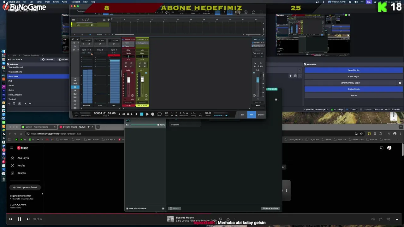Open the Edit view tab
The image size is (404, 227).
(242, 114)
